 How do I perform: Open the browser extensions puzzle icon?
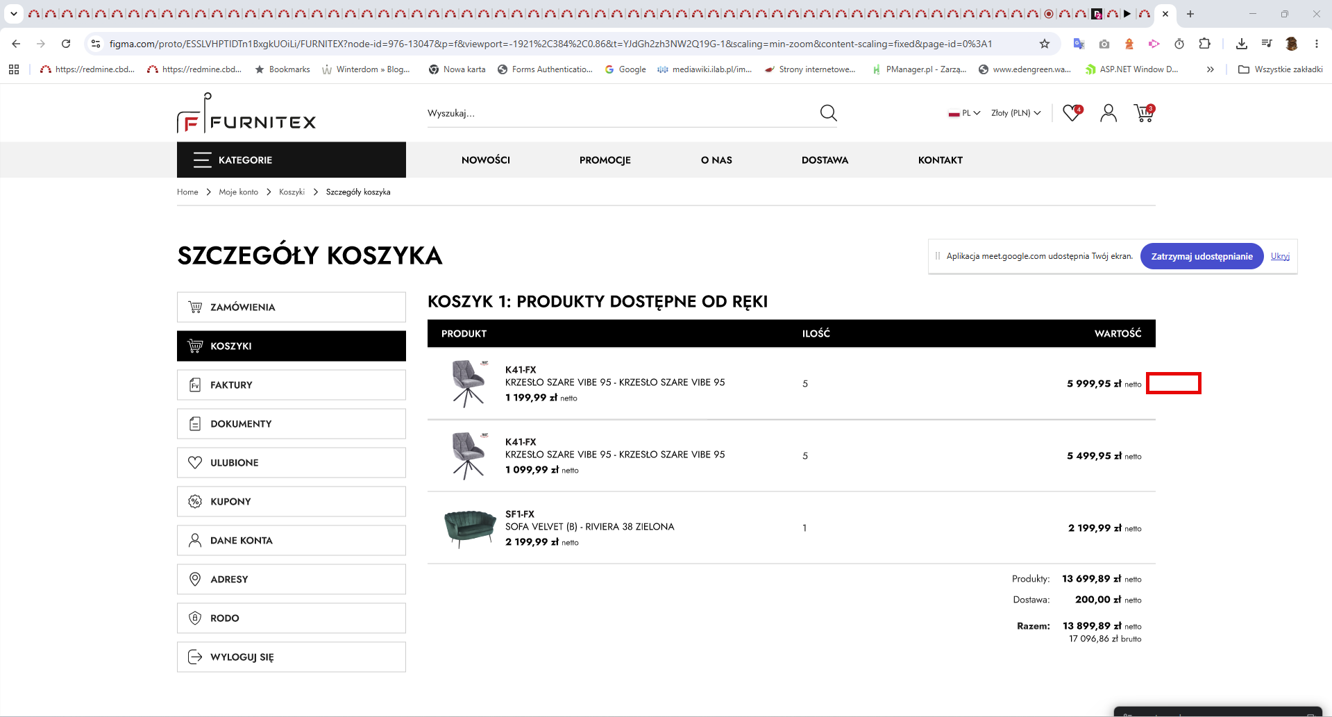[1205, 44]
